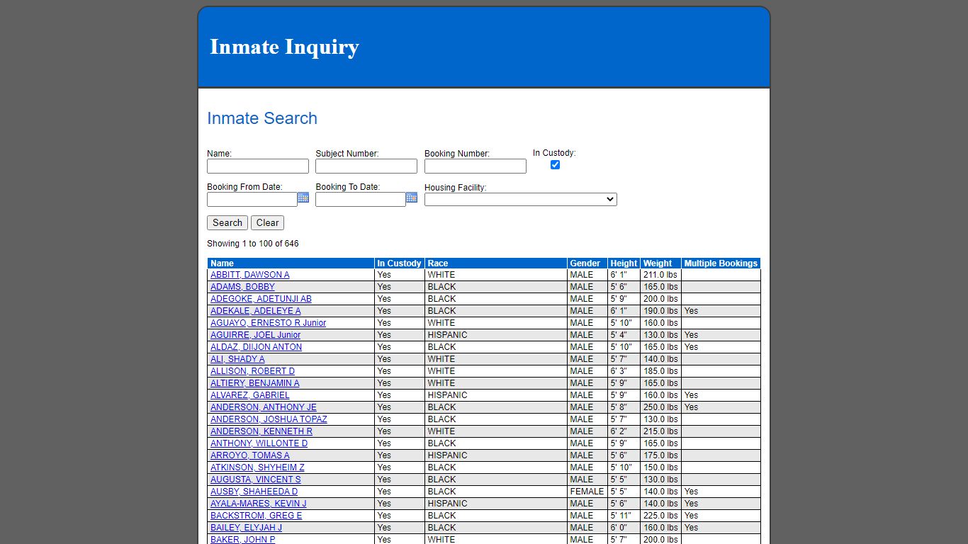Expand the Housing Facility dropdown
968x544 pixels.
click(x=521, y=200)
